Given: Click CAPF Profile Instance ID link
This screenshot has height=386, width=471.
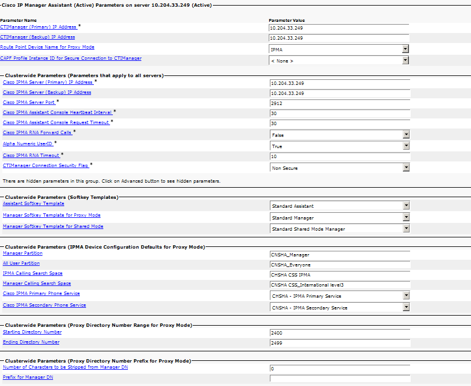Looking at the screenshot, I should tap(70, 58).
